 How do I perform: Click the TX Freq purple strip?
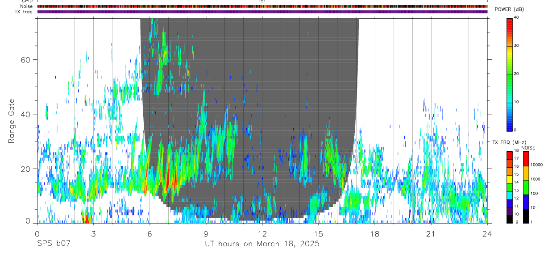click(262, 12)
